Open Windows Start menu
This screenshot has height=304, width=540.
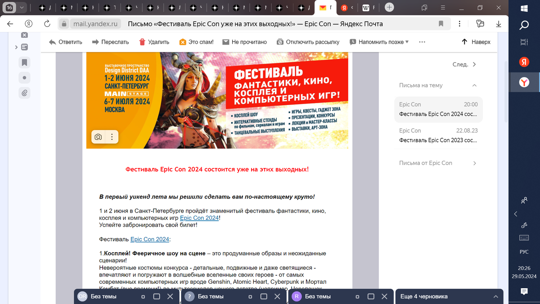[524, 9]
